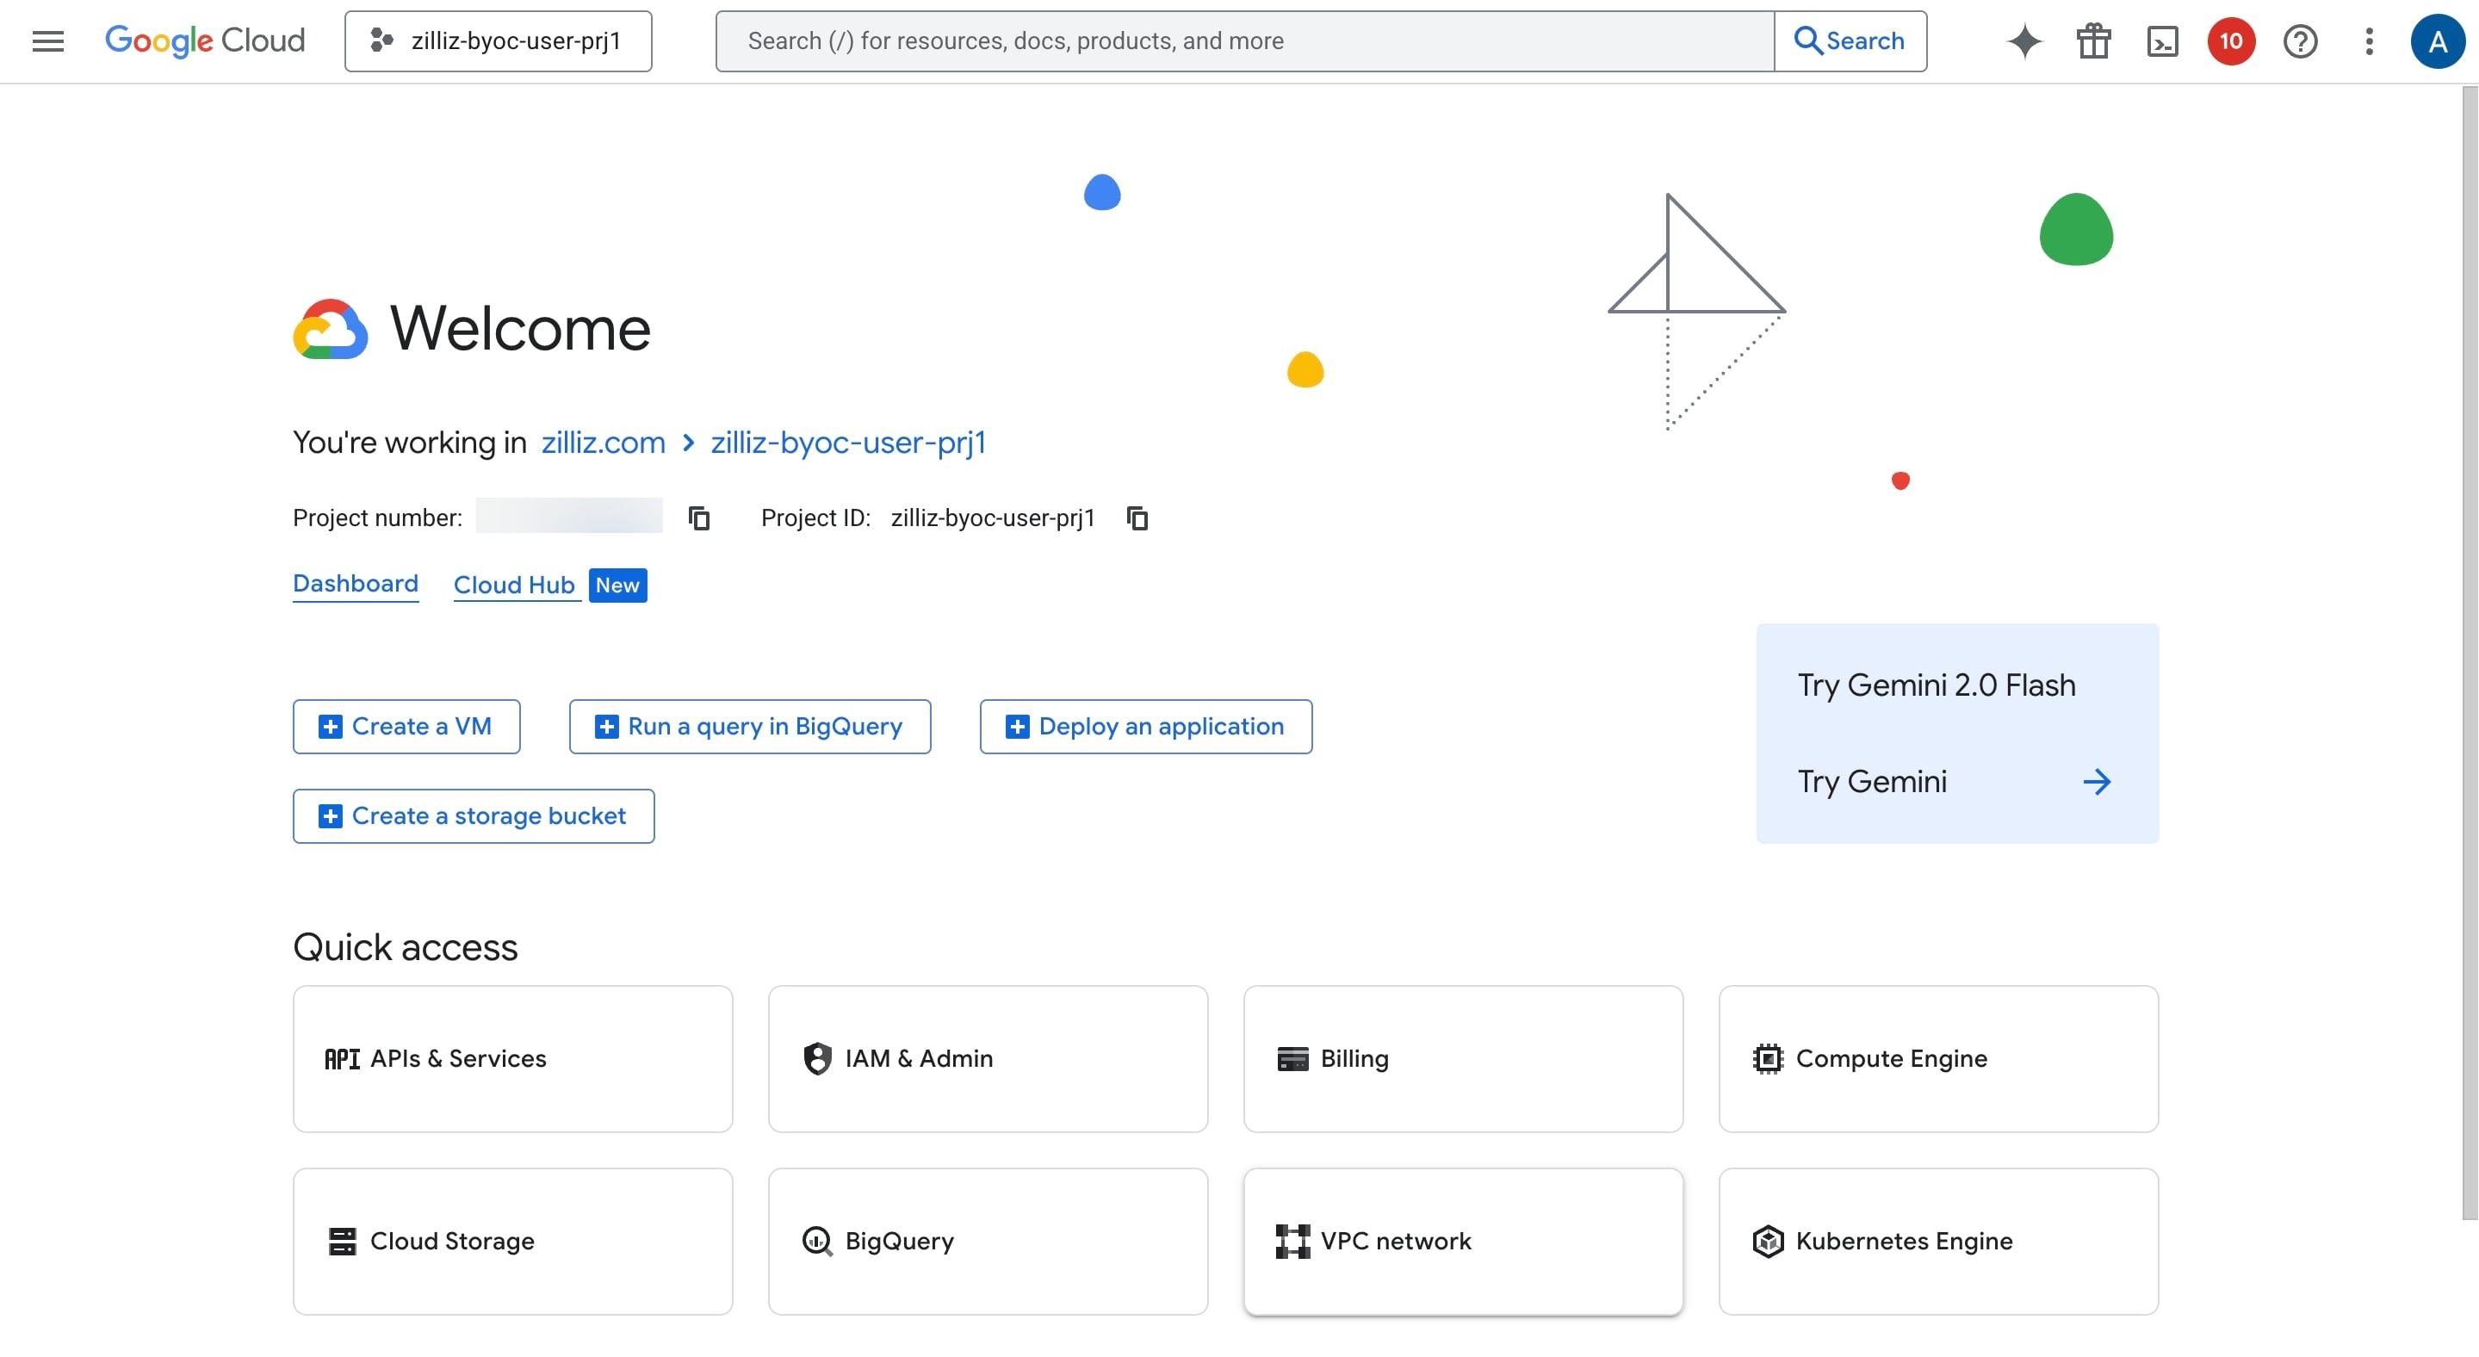
Task: Open the BigQuery quick access card
Action: (x=988, y=1242)
